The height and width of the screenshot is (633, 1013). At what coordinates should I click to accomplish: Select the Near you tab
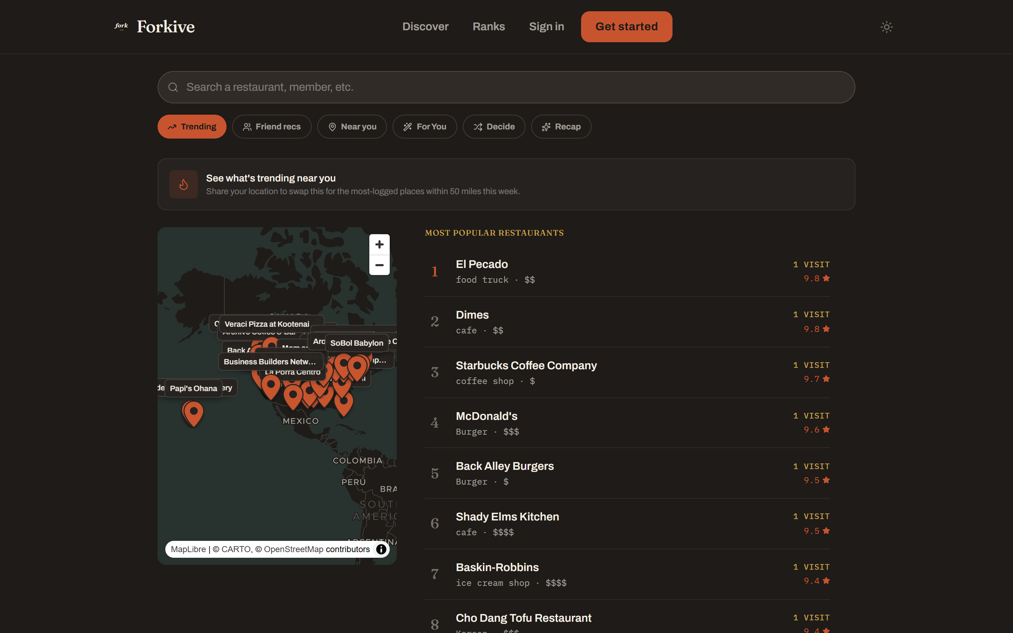pyautogui.click(x=352, y=127)
